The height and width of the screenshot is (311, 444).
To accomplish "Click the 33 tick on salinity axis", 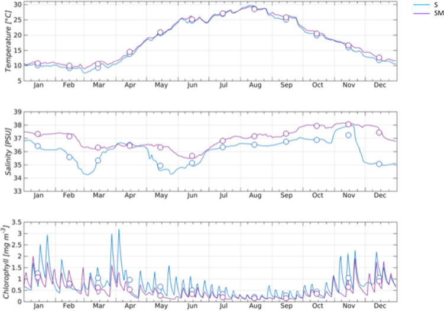I will point(18,191).
